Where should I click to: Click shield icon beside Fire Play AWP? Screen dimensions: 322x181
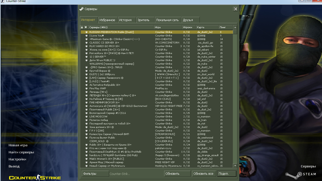tap(86, 88)
